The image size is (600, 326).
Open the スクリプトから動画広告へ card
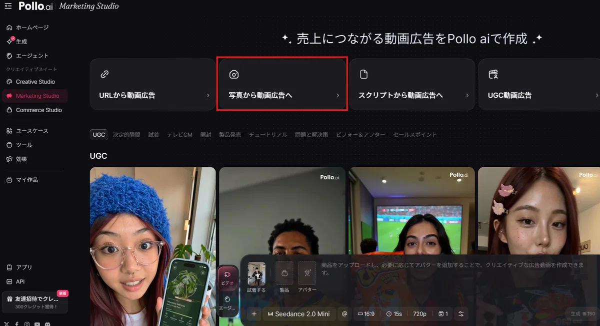click(x=412, y=84)
